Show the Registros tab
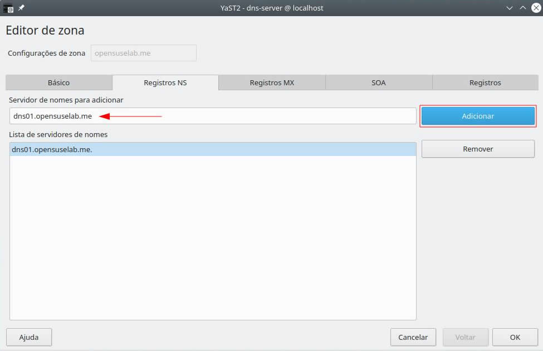This screenshot has height=351, width=543. (485, 82)
